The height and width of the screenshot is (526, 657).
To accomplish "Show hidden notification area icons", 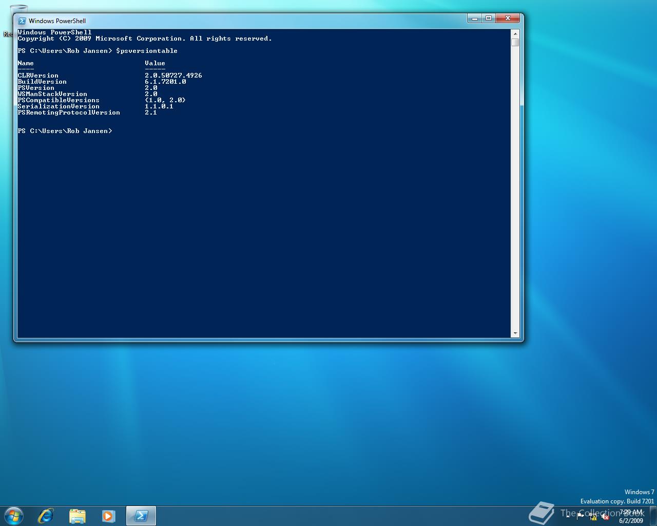I will pyautogui.click(x=568, y=517).
